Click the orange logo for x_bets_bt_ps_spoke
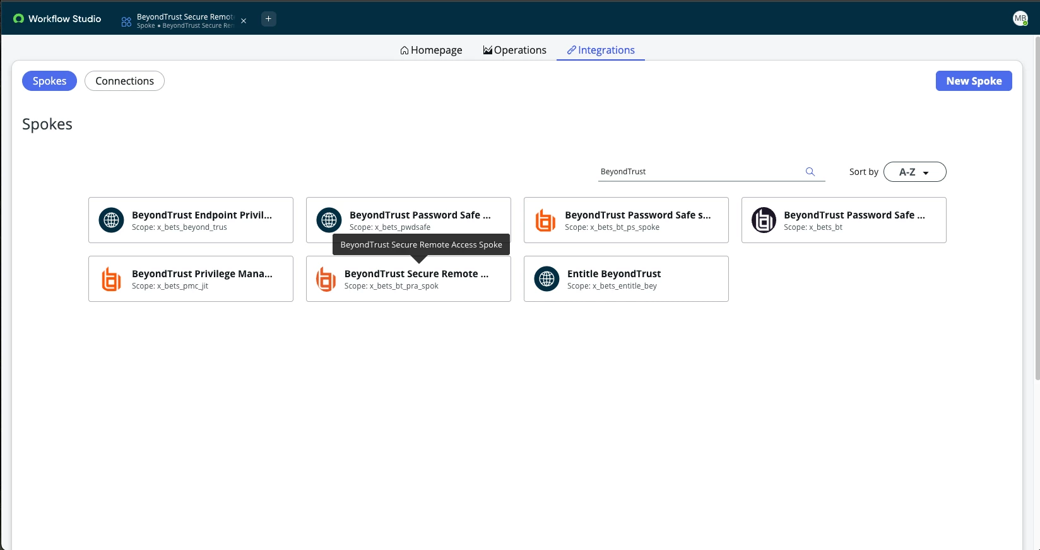This screenshot has width=1040, height=550. pyautogui.click(x=545, y=220)
